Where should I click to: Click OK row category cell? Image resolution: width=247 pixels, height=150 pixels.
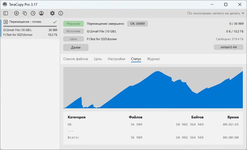70,124
